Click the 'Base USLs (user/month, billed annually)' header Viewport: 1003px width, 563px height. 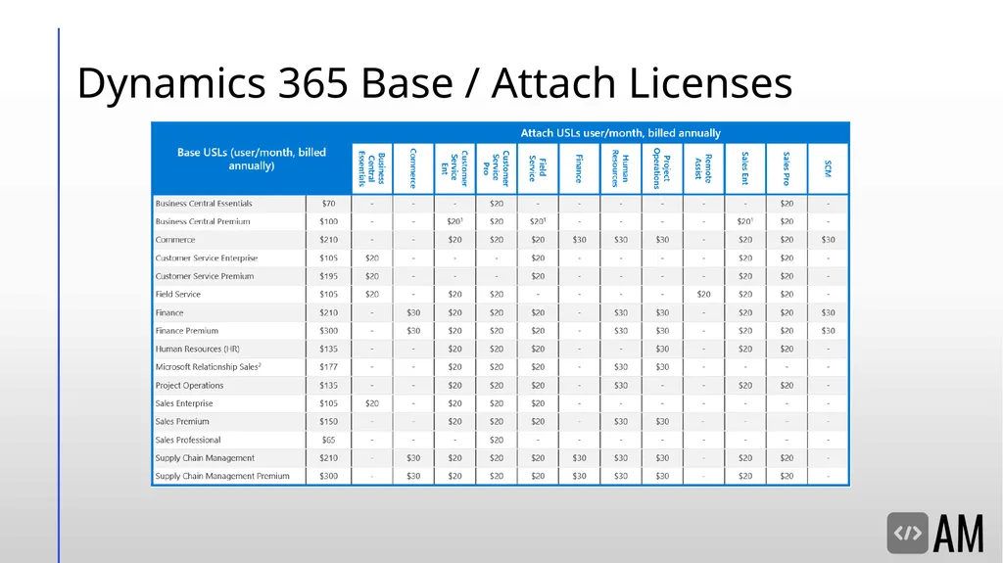point(252,159)
